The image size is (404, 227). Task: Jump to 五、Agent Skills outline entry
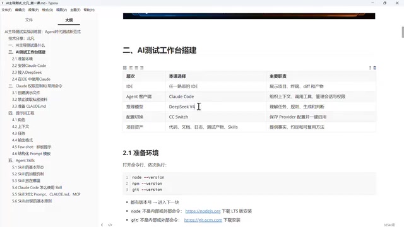tap(21, 160)
